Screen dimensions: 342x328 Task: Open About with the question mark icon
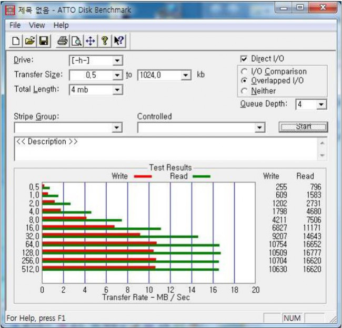click(105, 41)
